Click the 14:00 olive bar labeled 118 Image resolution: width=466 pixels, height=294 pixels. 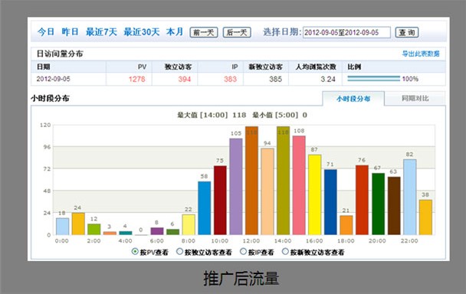pyautogui.click(x=284, y=181)
